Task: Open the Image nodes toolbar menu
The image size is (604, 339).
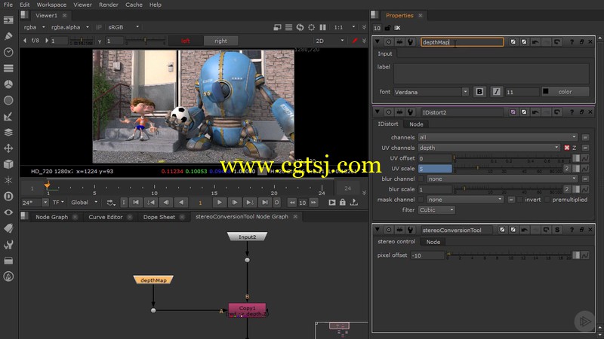Action: click(8, 20)
